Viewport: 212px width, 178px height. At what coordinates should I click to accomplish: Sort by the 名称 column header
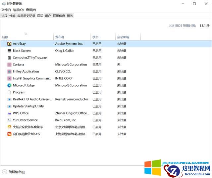click(x=5, y=37)
